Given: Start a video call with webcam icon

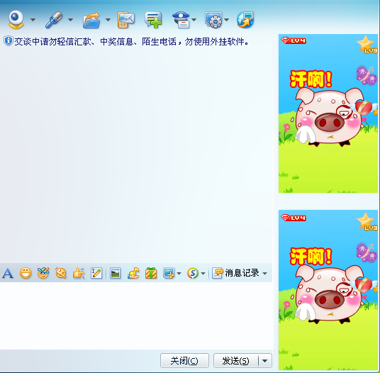Looking at the screenshot, I should (x=16, y=19).
